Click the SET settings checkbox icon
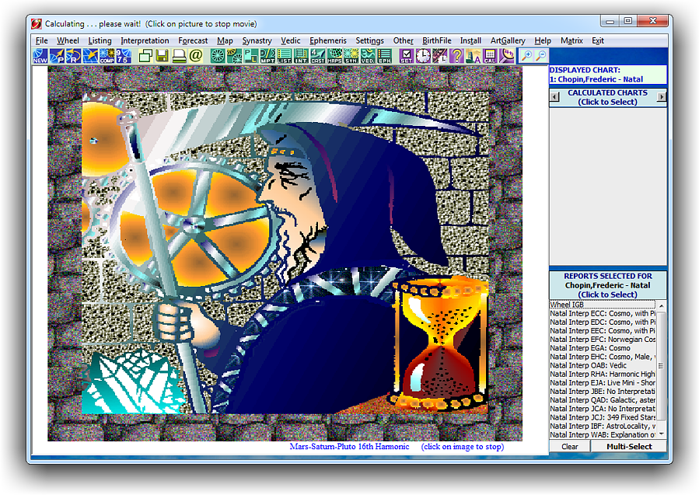The height and width of the screenshot is (495, 699). pyautogui.click(x=406, y=56)
